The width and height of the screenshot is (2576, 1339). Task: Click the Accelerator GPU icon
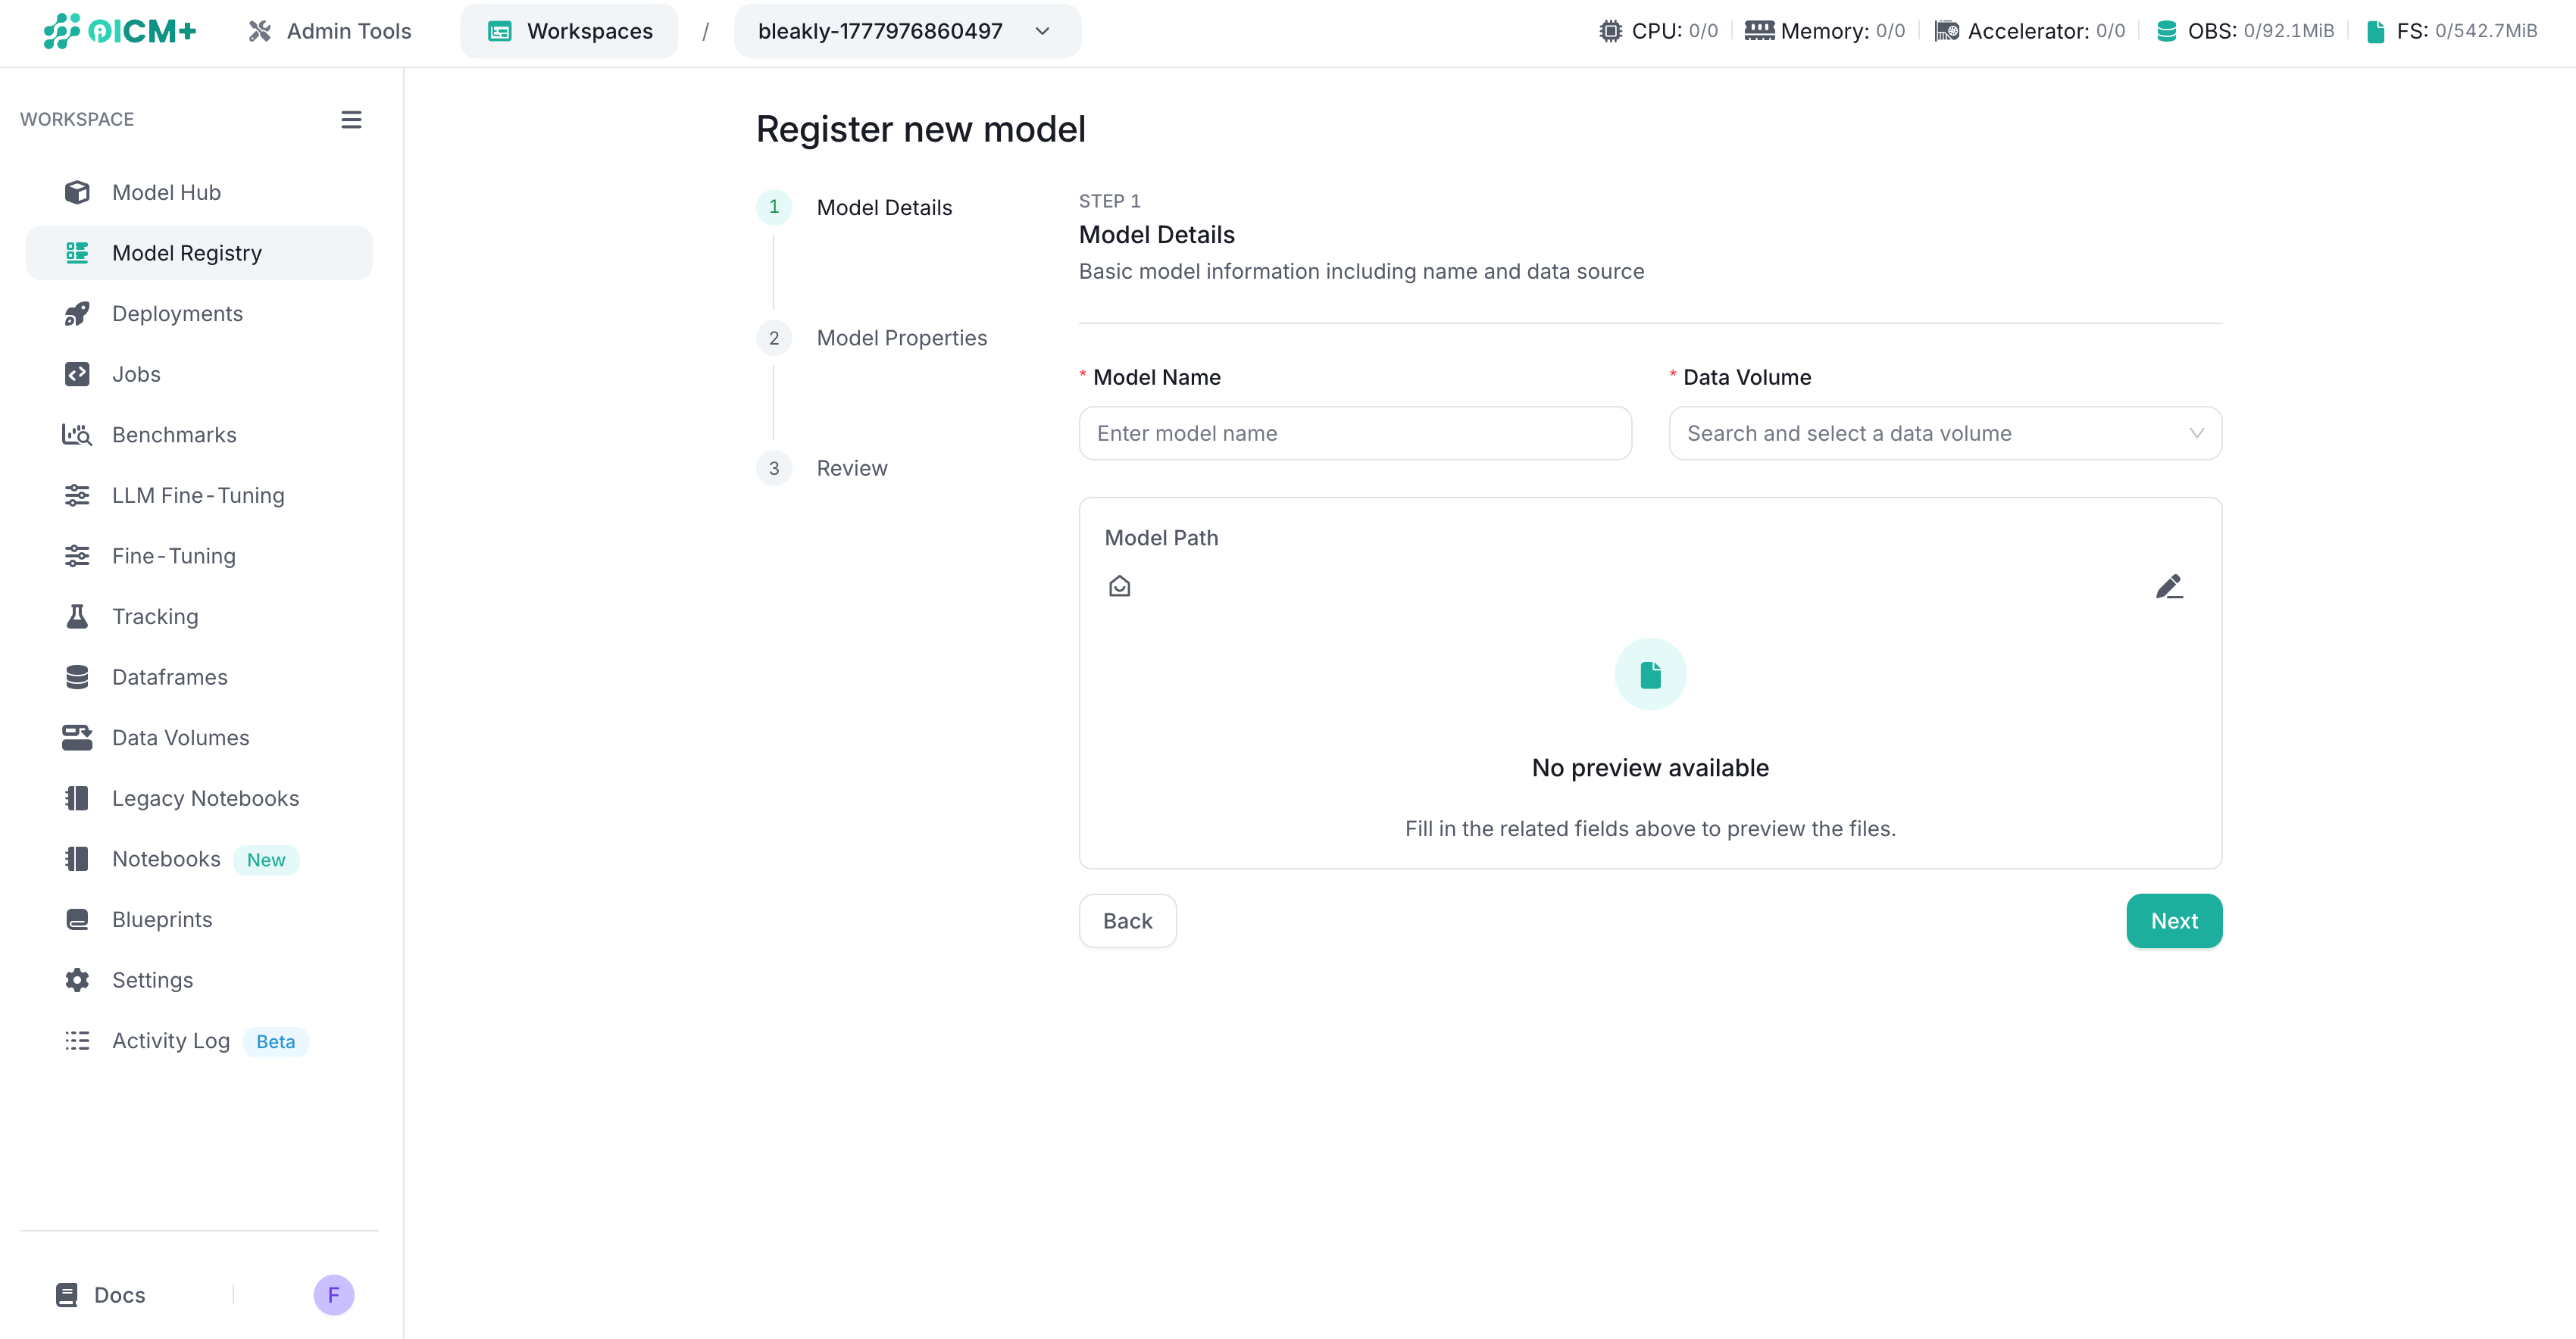(x=1947, y=31)
